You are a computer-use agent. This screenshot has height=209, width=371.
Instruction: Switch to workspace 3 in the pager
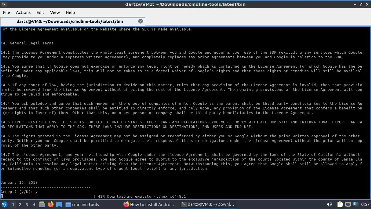click(27, 204)
